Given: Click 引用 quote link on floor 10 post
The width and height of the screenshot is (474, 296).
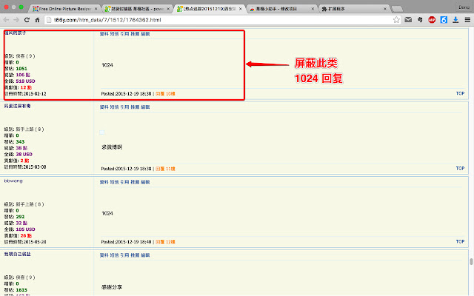Looking at the screenshot, I should coord(124,34).
